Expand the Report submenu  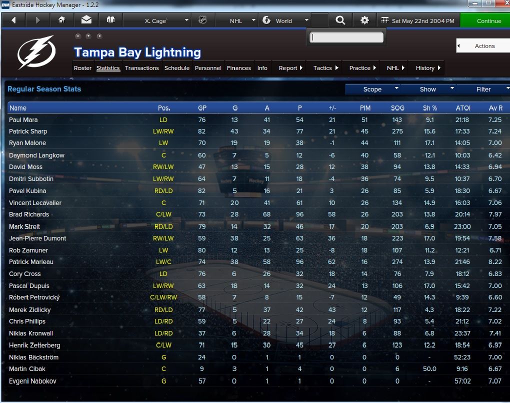point(290,68)
